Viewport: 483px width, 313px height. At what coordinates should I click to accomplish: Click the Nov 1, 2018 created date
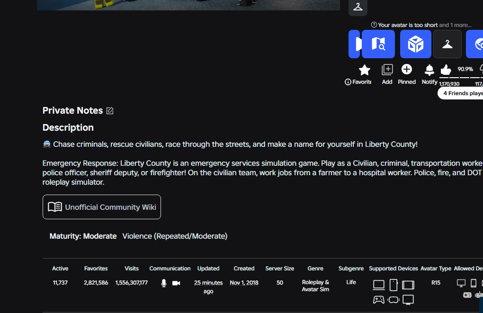(244, 283)
